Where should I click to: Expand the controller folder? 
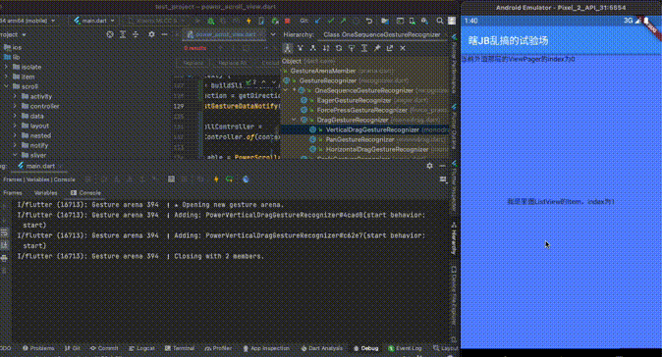pos(15,106)
